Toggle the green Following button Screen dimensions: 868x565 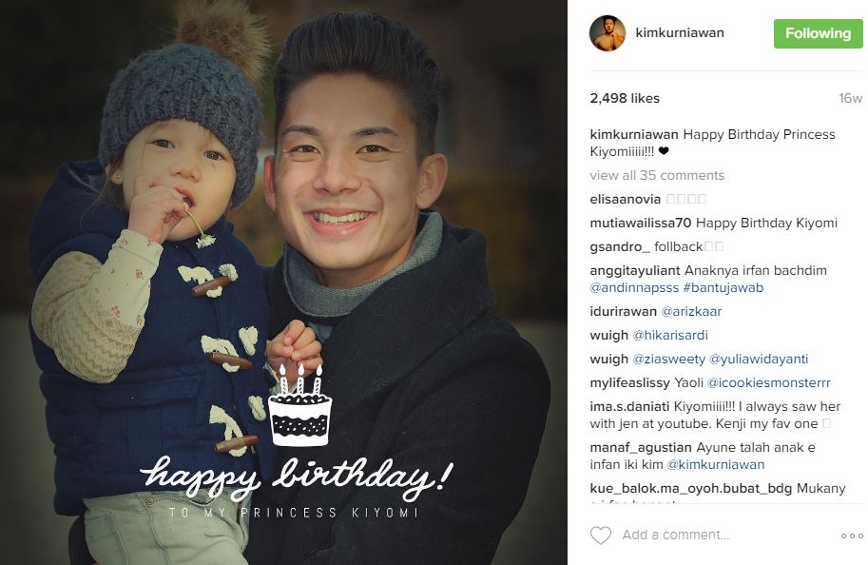tap(819, 33)
